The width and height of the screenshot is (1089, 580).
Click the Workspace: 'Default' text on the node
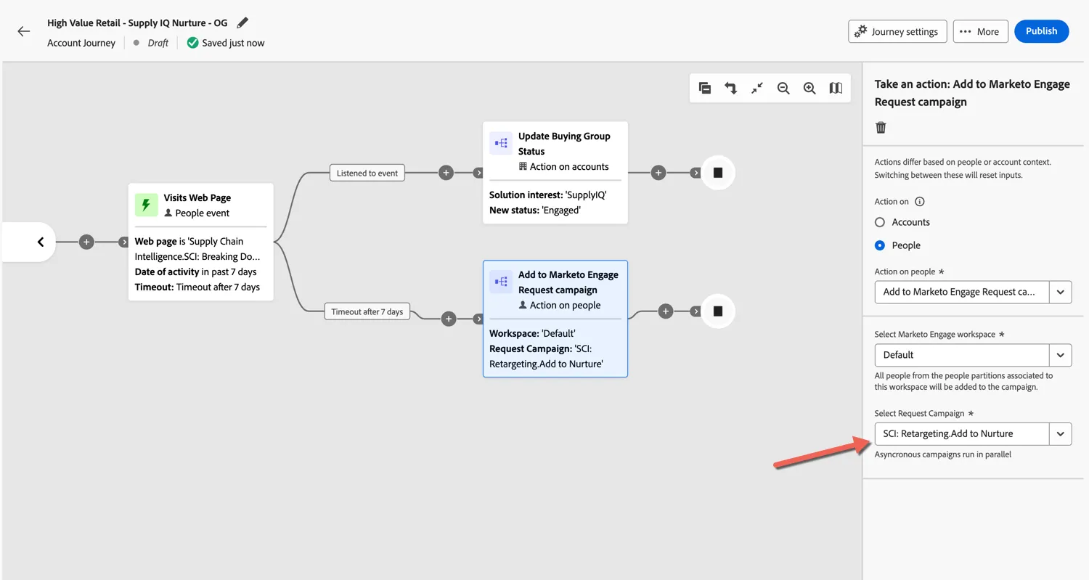pos(532,334)
